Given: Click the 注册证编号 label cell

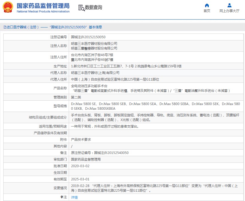Looking at the screenshot, I should pyautogui.click(x=36, y=37).
